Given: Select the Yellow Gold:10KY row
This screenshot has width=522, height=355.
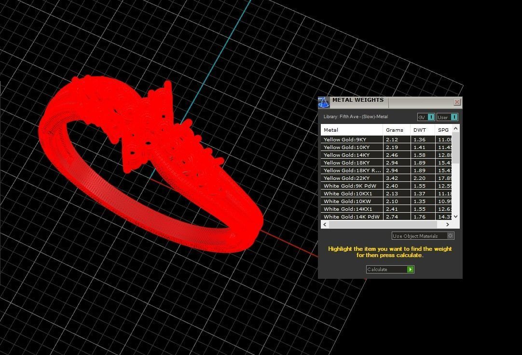Looking at the screenshot, I should click(386, 148).
